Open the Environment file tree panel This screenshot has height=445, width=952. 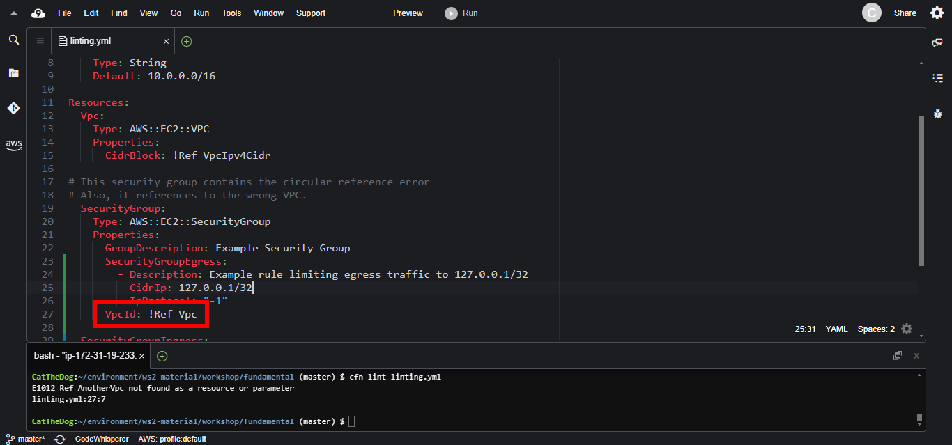(13, 72)
